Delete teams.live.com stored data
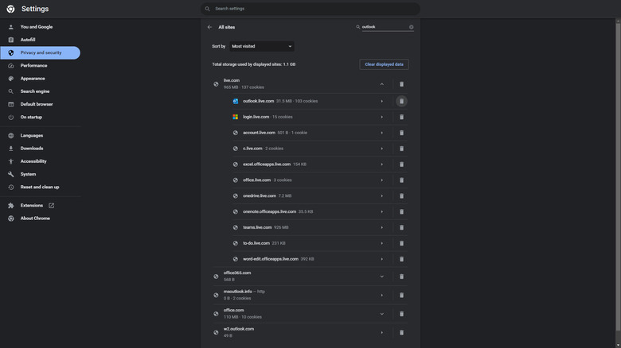Viewport: 621px width, 348px height. pyautogui.click(x=401, y=227)
